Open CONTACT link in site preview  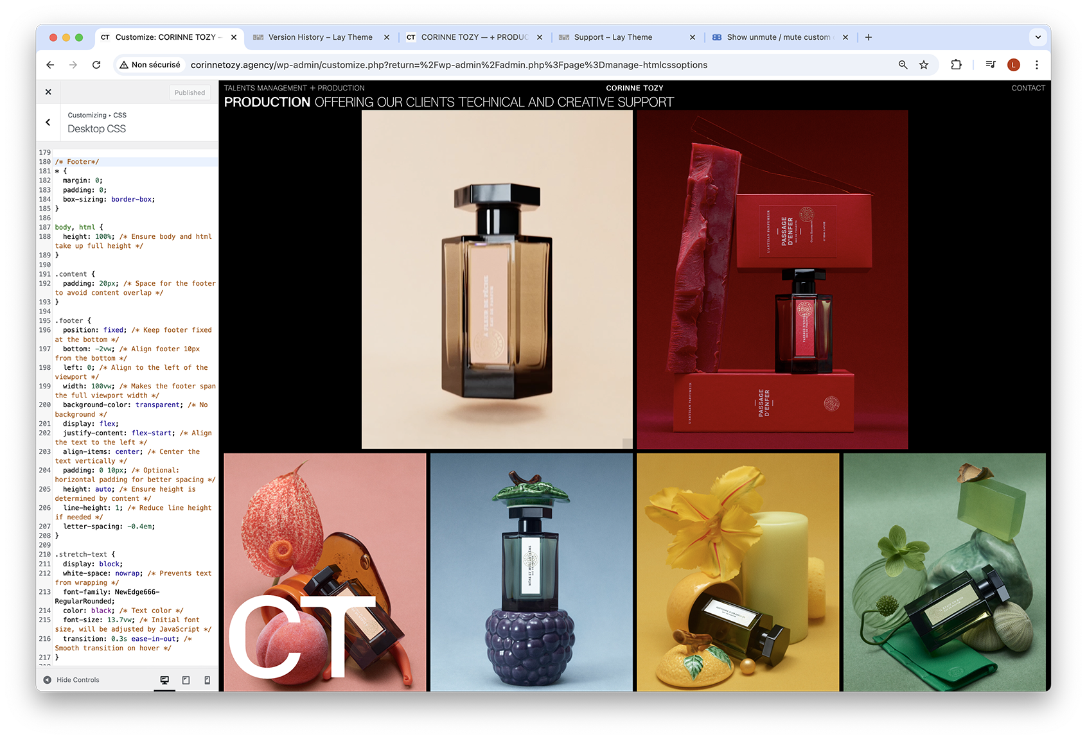pyautogui.click(x=1028, y=88)
